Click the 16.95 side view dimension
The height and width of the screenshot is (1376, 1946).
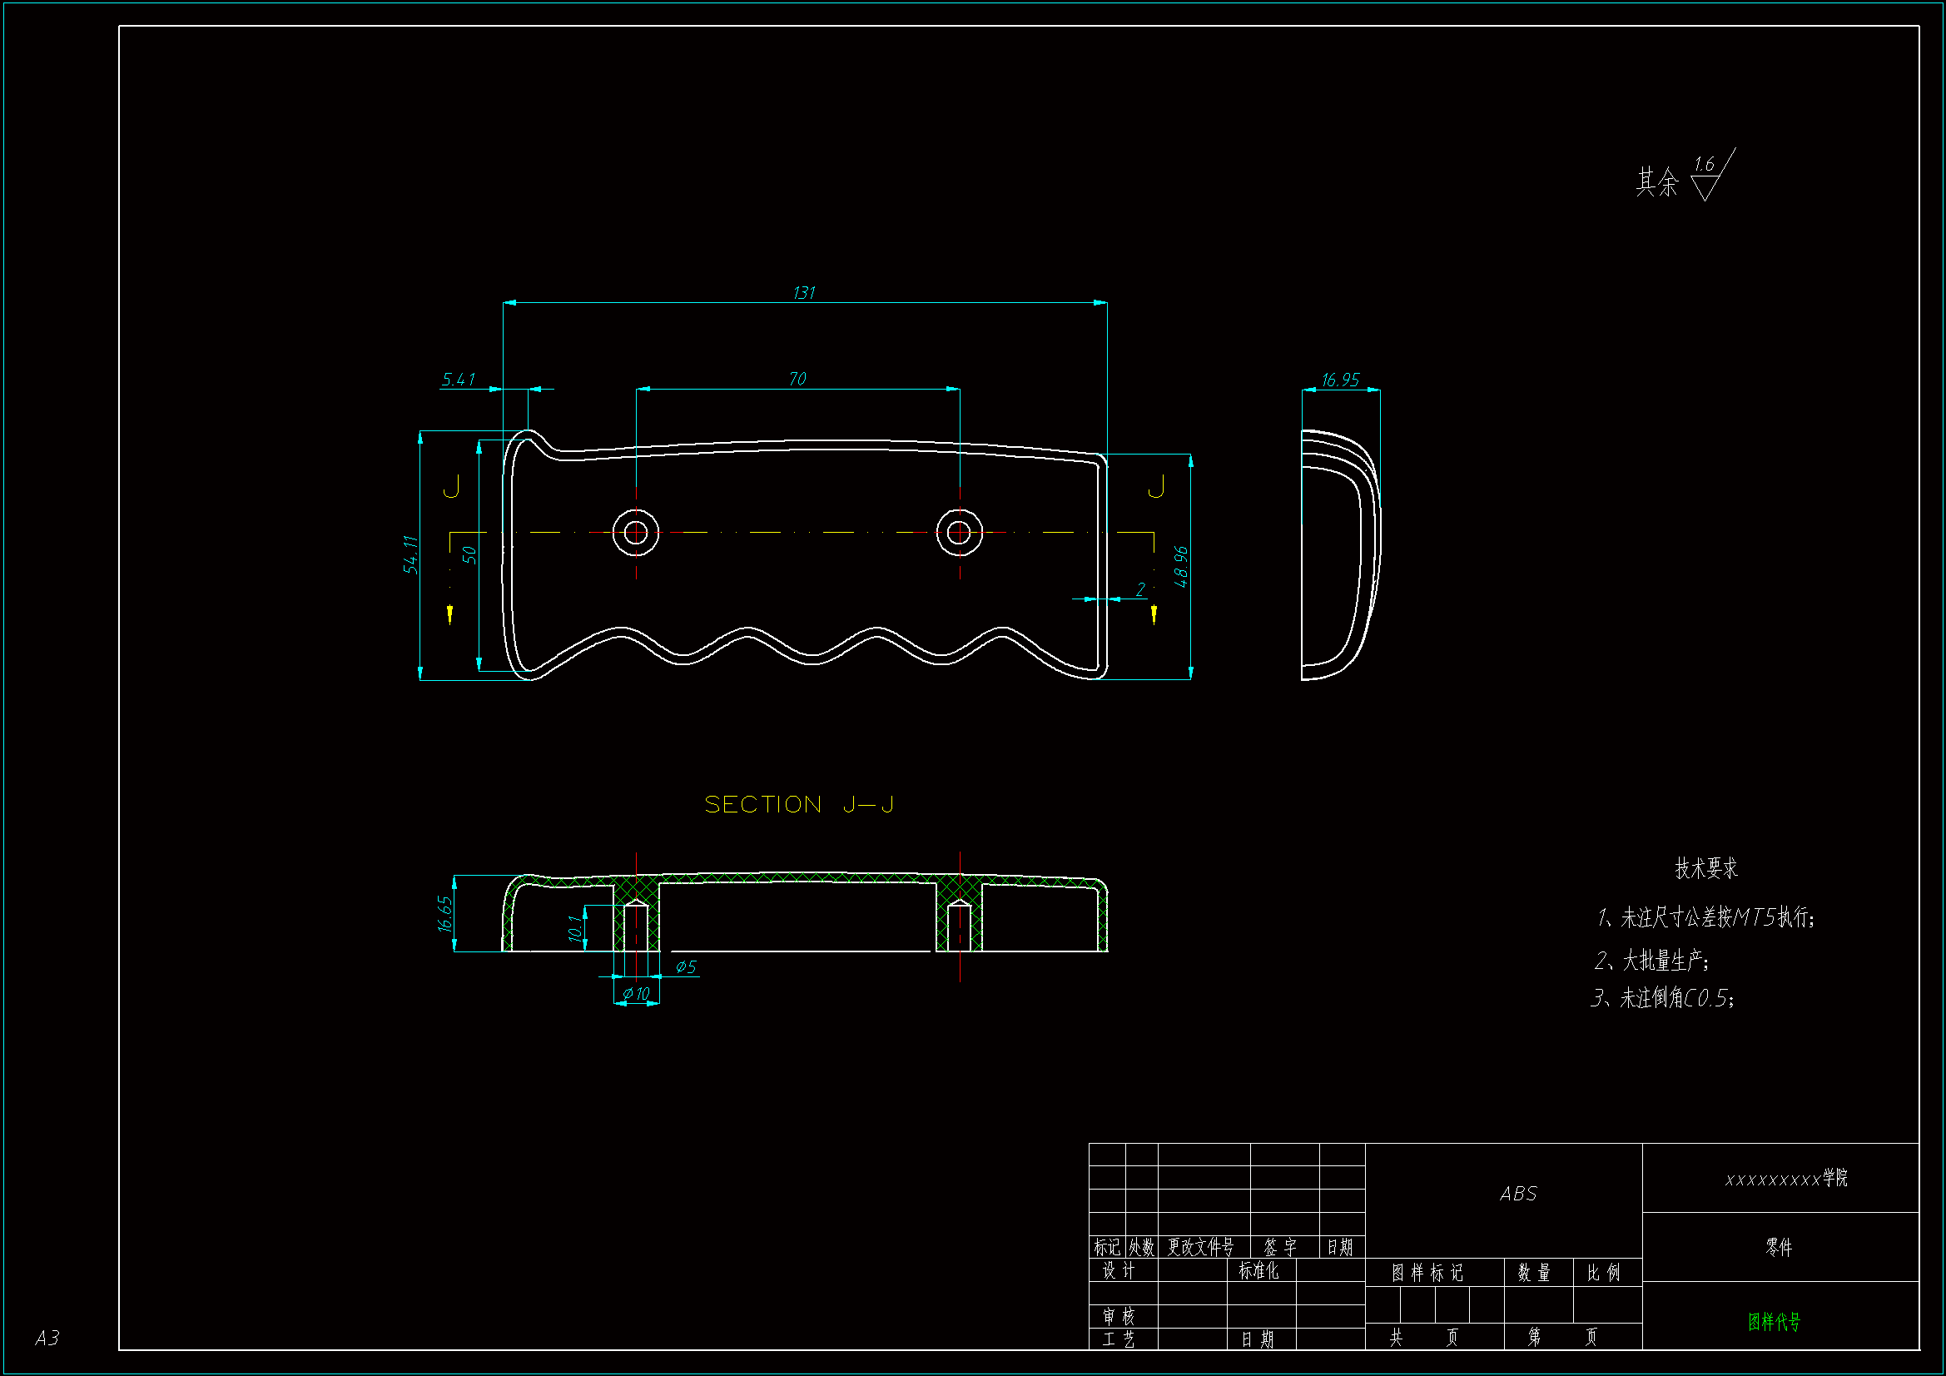click(x=1340, y=380)
